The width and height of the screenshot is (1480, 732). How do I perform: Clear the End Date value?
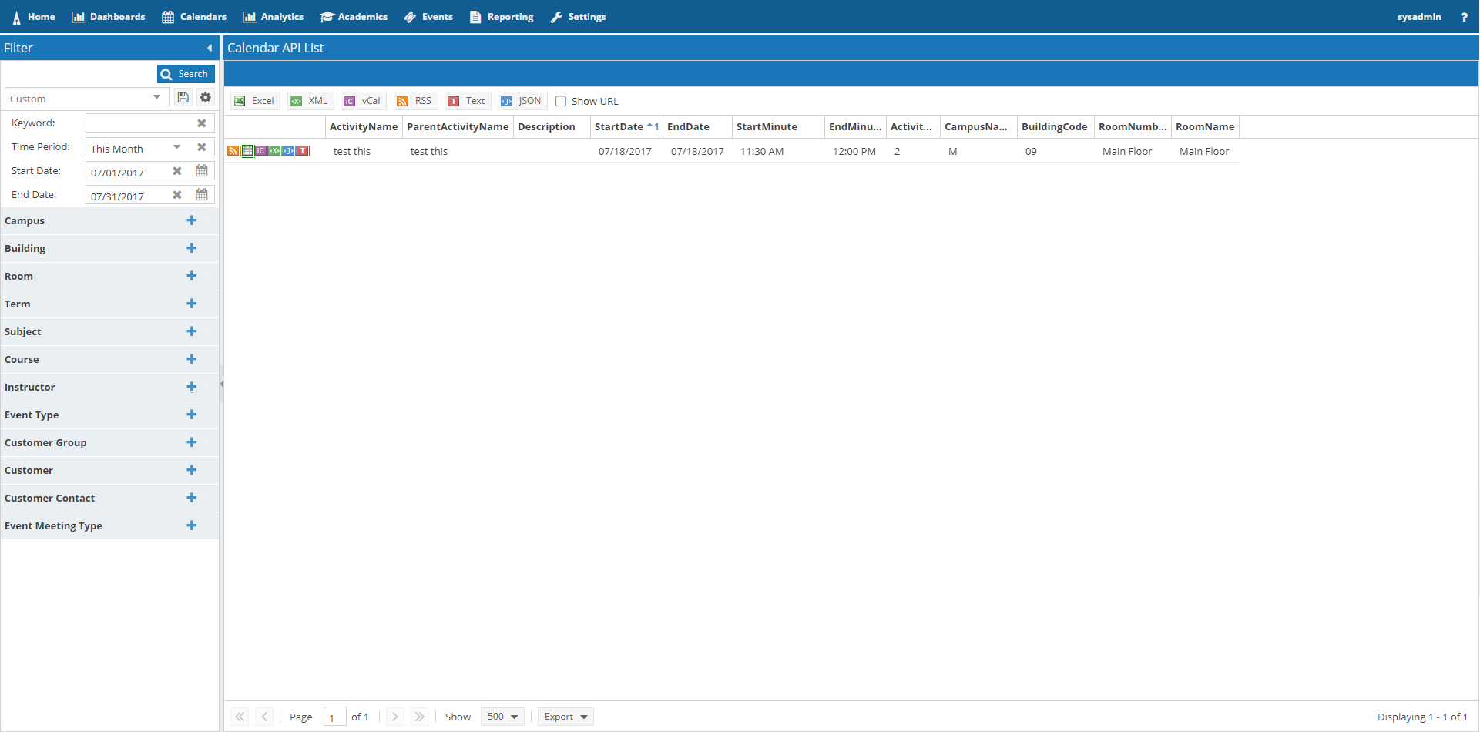[177, 195]
